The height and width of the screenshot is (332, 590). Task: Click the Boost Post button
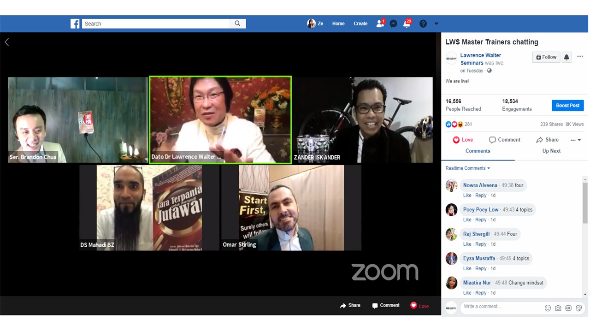click(568, 105)
